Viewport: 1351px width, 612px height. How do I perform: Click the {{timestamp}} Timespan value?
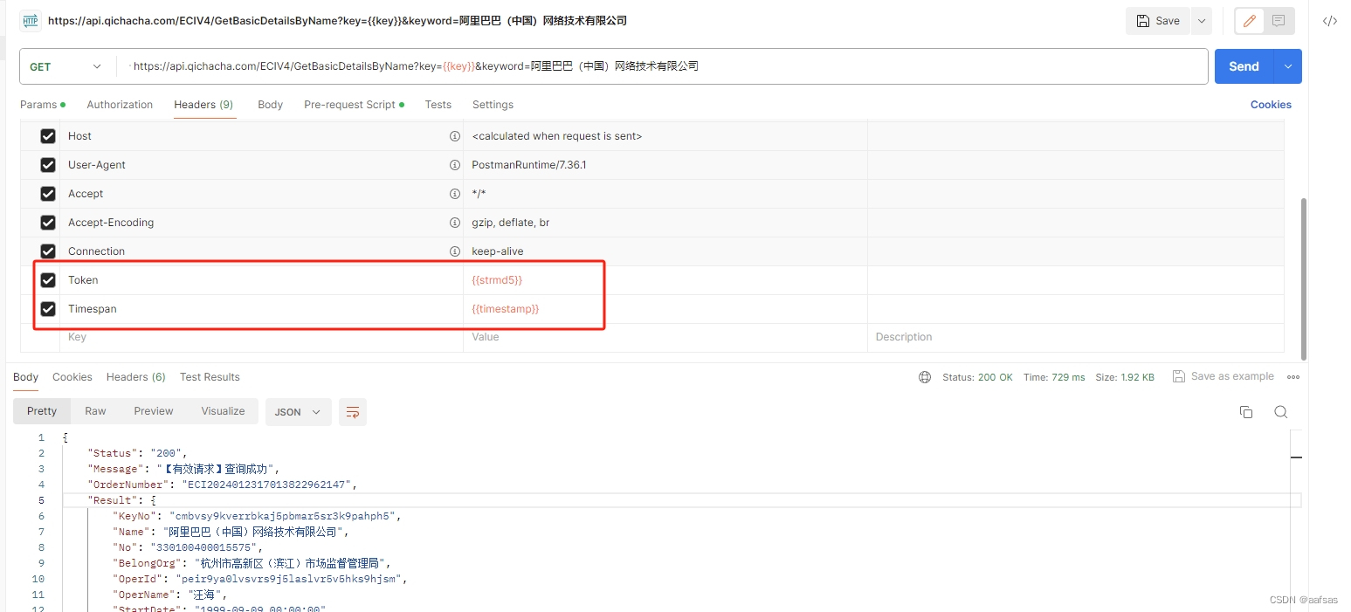click(x=506, y=309)
